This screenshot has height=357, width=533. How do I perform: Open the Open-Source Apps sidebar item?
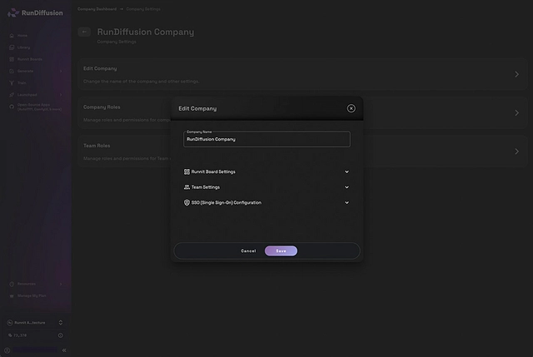tap(36, 107)
